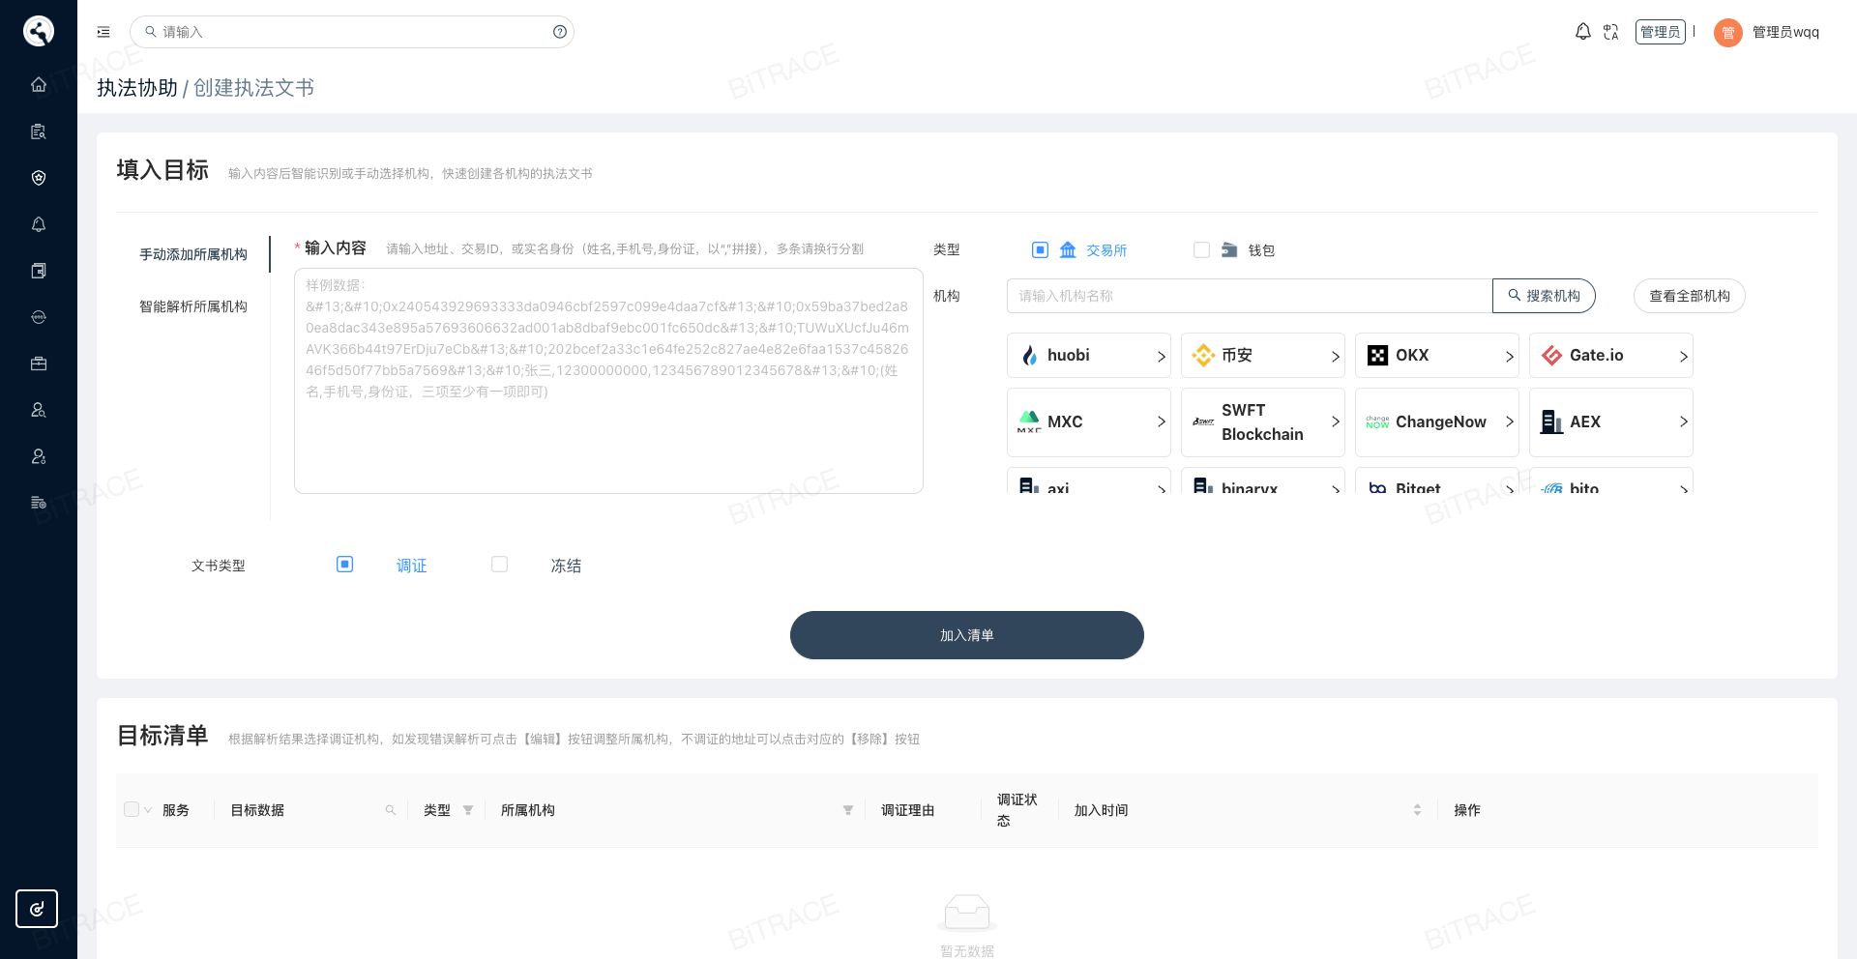Open filter icon in 类型 column

tap(468, 810)
